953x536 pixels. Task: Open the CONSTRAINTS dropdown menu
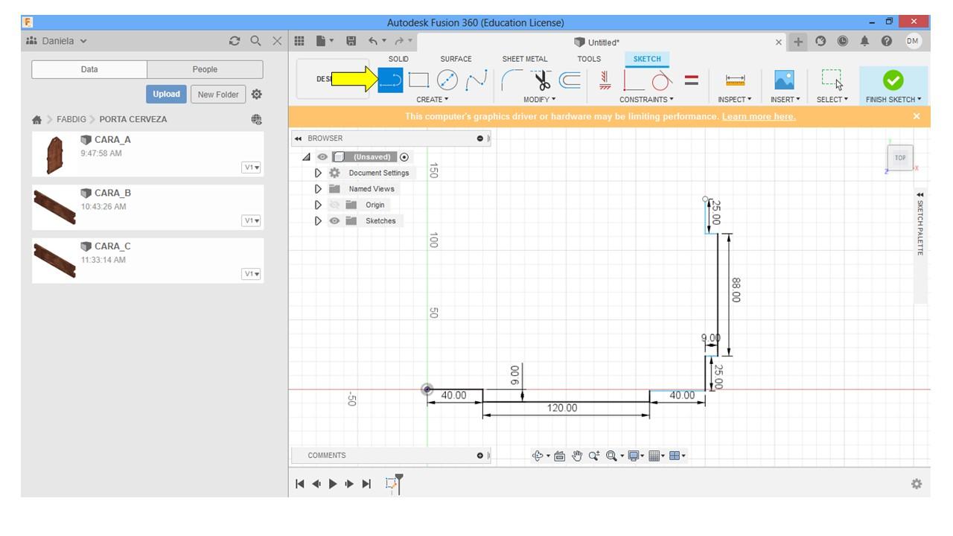pos(646,100)
